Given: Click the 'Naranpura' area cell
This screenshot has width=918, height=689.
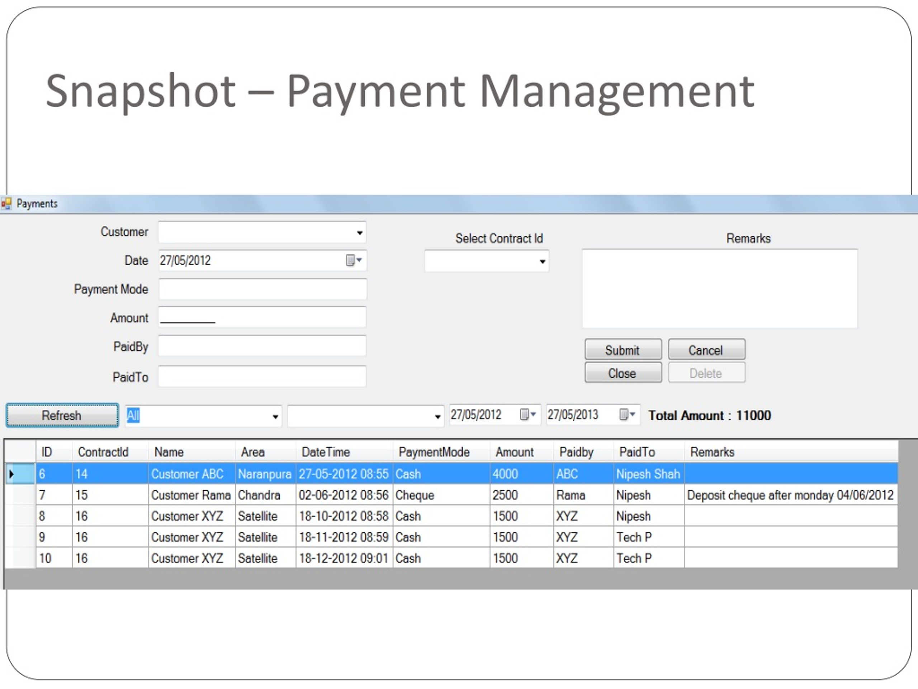Looking at the screenshot, I should [x=266, y=474].
